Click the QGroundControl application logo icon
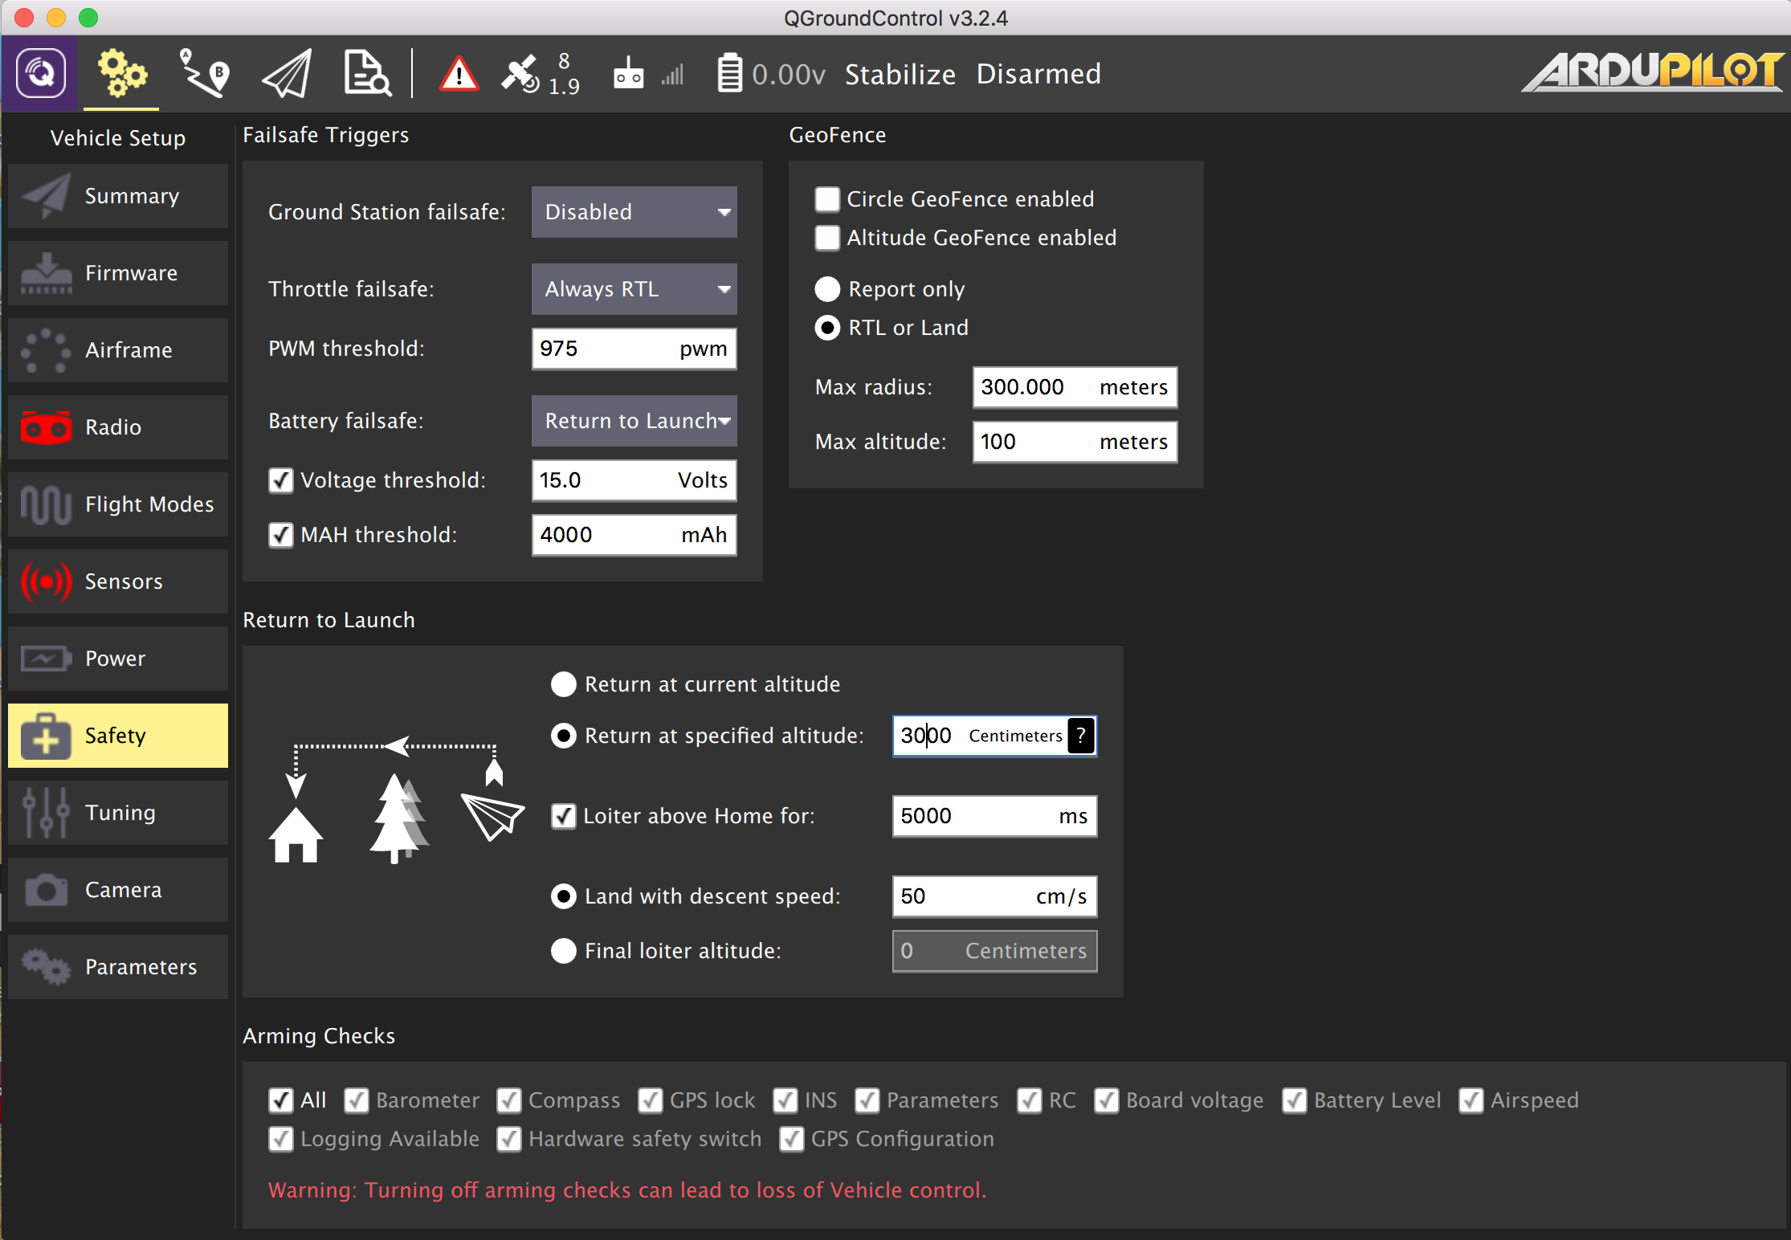 point(40,74)
